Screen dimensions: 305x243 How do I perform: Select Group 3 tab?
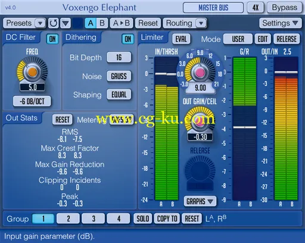click(x=94, y=219)
